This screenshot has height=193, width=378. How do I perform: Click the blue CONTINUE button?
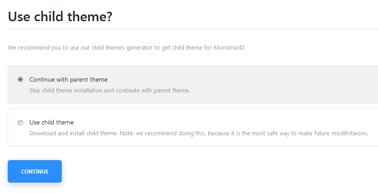pyautogui.click(x=35, y=171)
